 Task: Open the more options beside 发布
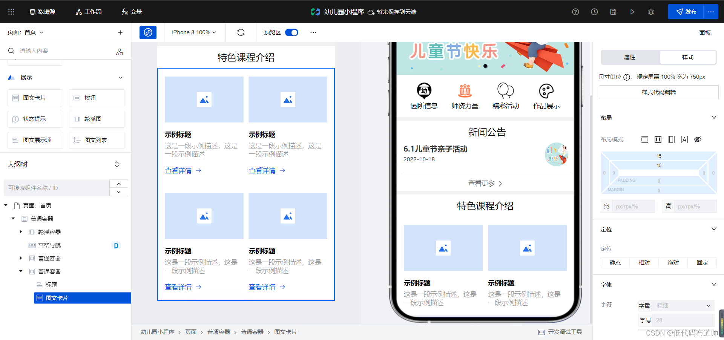coord(711,12)
